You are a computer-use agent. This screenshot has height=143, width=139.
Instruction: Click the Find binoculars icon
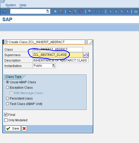[95, 11]
